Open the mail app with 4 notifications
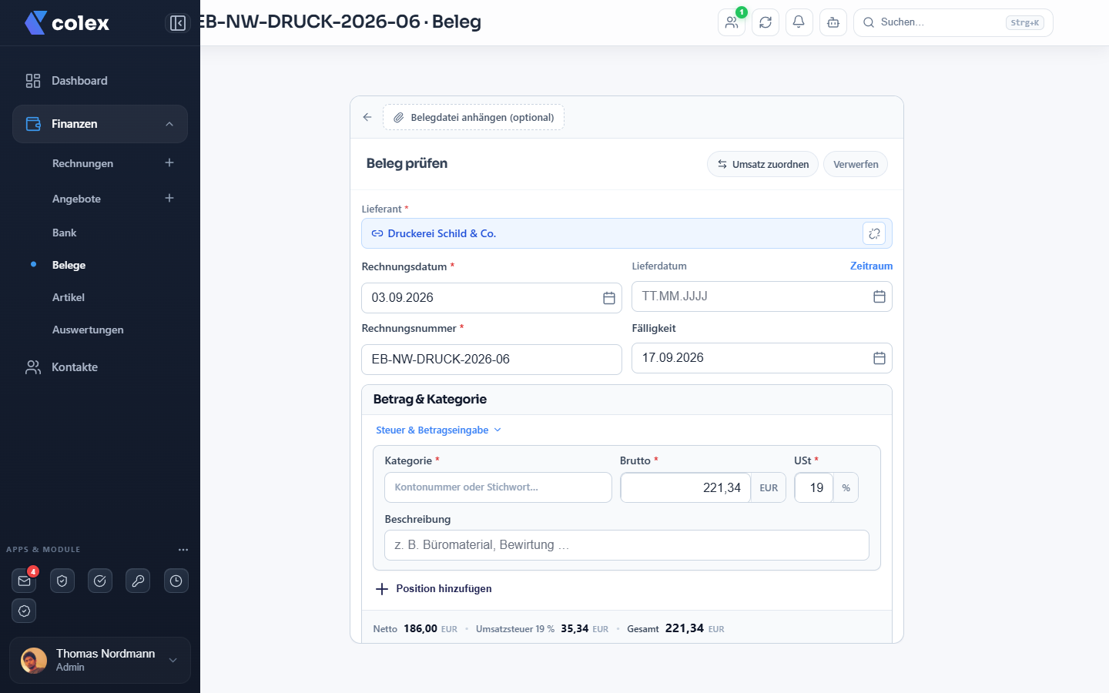Image resolution: width=1109 pixels, height=693 pixels. coord(25,581)
